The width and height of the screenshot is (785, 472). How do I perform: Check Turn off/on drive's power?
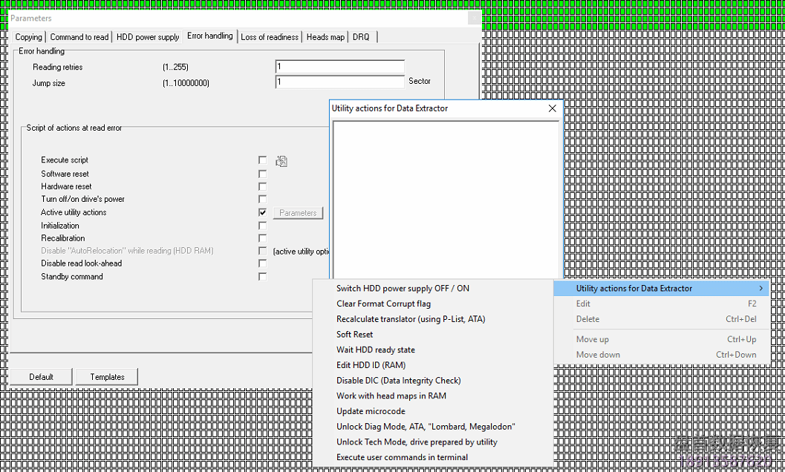(x=262, y=199)
